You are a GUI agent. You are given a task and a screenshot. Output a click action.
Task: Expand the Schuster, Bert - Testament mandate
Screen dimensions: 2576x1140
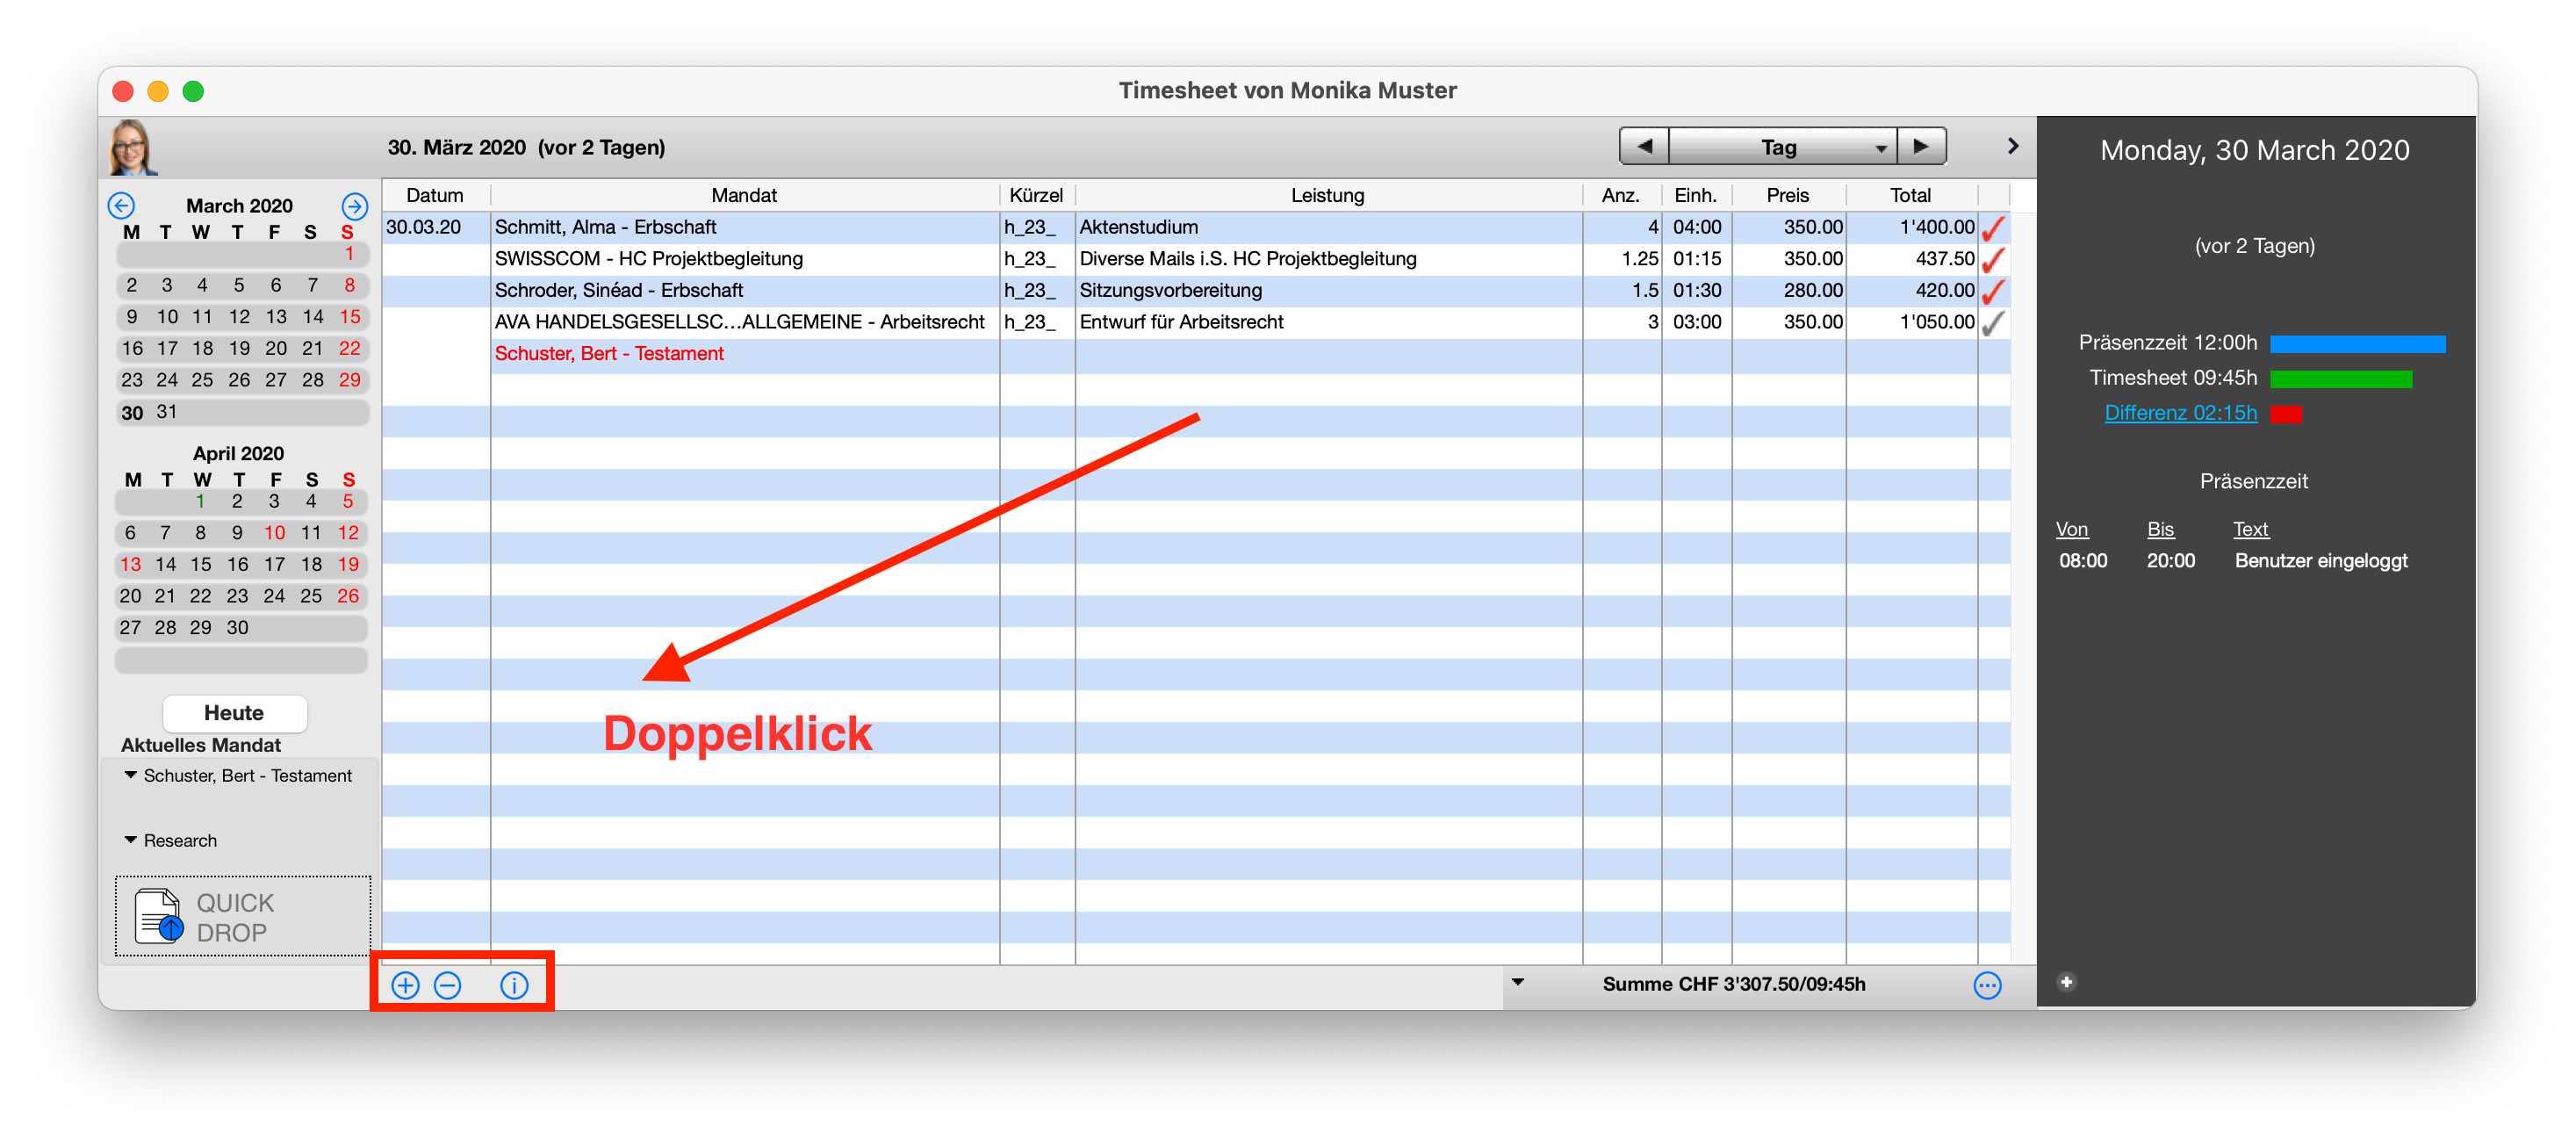130,775
